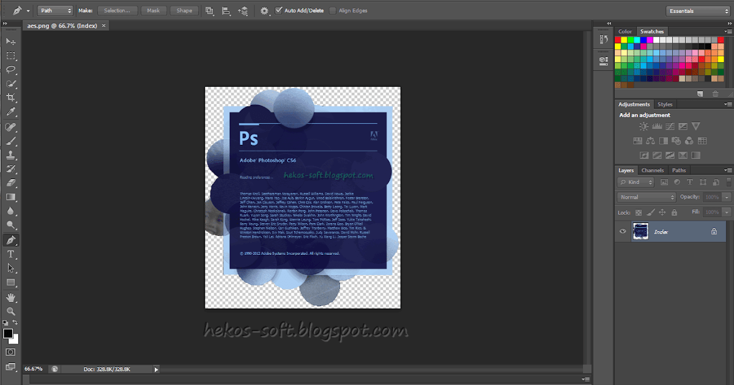Toggle lock image pixels
Screen dimensions: 734x385
coord(651,212)
